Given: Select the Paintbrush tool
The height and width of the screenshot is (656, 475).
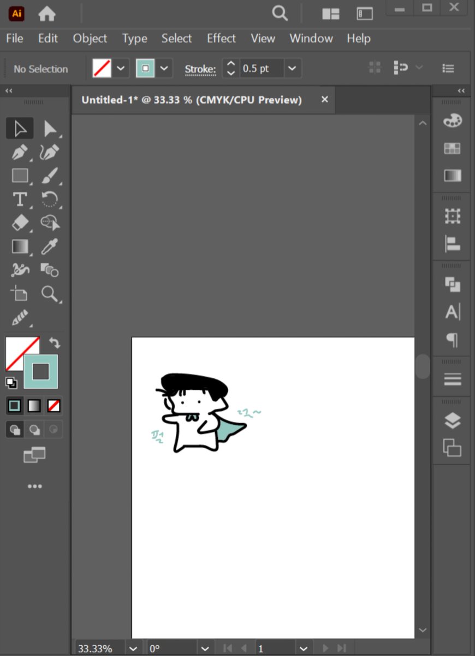Looking at the screenshot, I should (50, 176).
